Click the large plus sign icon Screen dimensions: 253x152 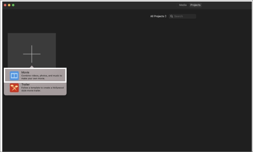coord(32,54)
